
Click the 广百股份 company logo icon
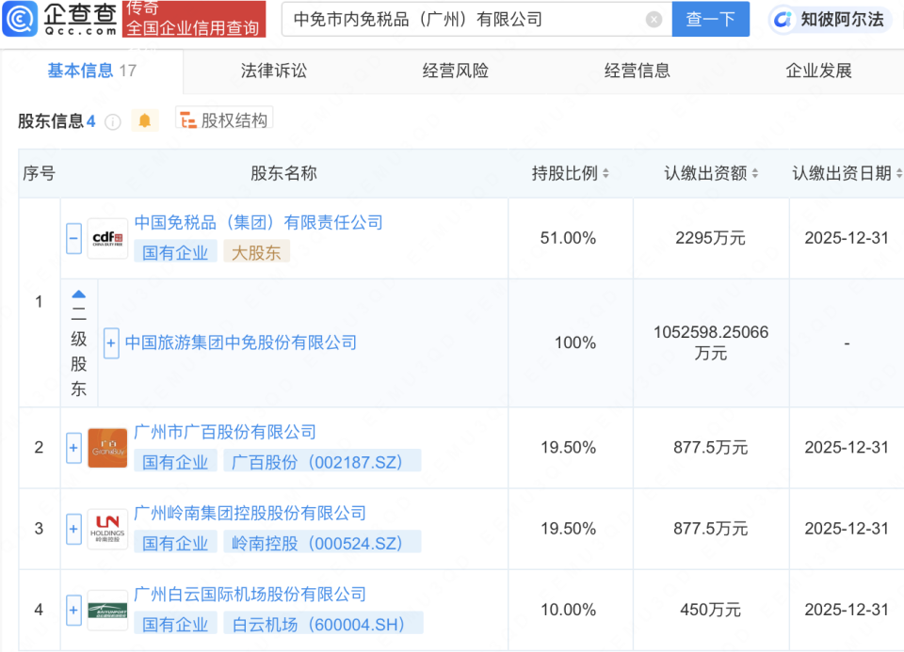click(x=106, y=448)
